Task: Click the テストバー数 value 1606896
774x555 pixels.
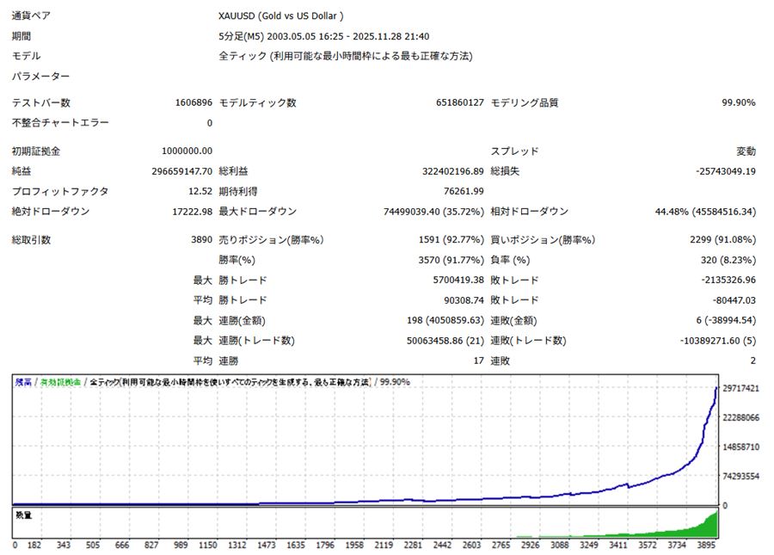Action: 193,102
